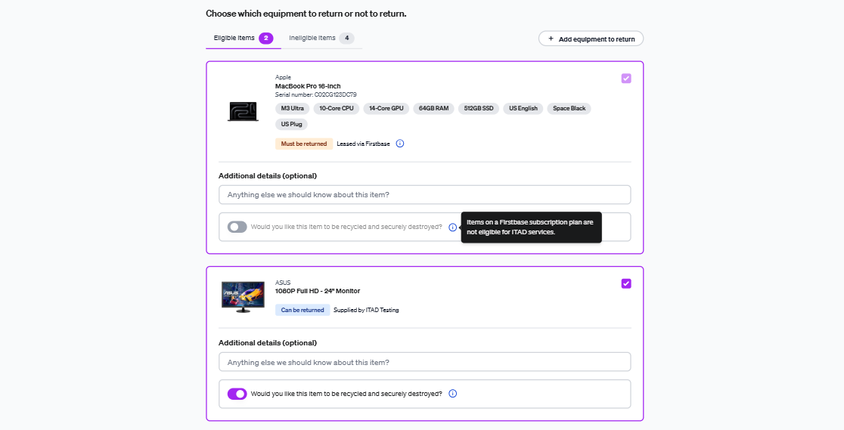
Task: Disable recycle switch for ASUS monitor
Action: pyautogui.click(x=237, y=394)
